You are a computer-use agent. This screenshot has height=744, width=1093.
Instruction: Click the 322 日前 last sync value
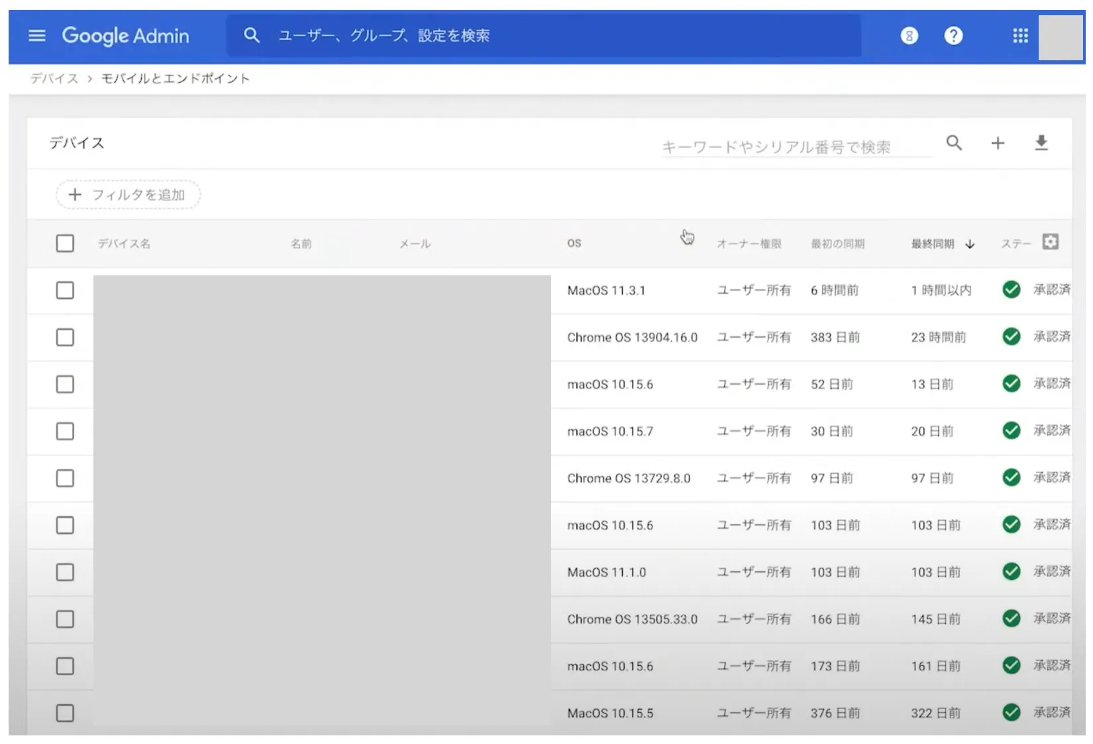point(935,714)
